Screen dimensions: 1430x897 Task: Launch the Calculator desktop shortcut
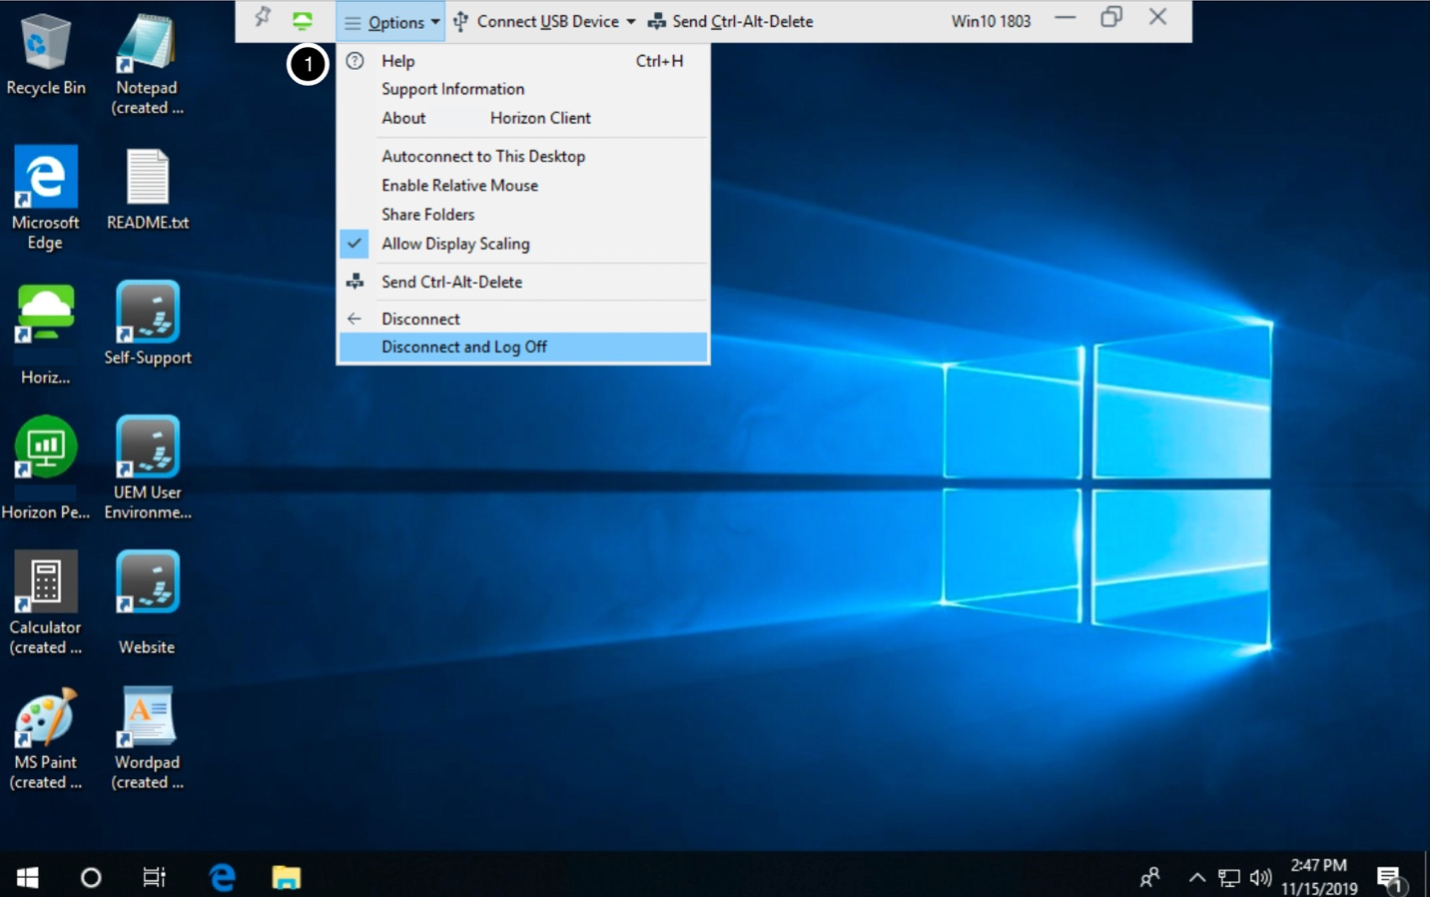click(x=45, y=582)
